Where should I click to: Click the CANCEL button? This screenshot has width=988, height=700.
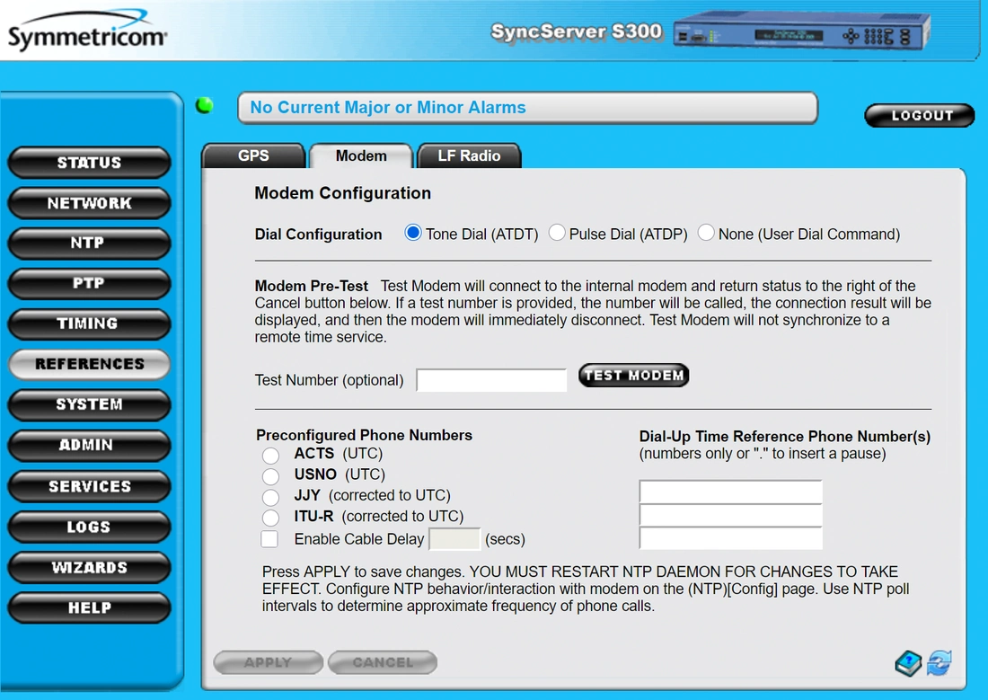pos(383,662)
